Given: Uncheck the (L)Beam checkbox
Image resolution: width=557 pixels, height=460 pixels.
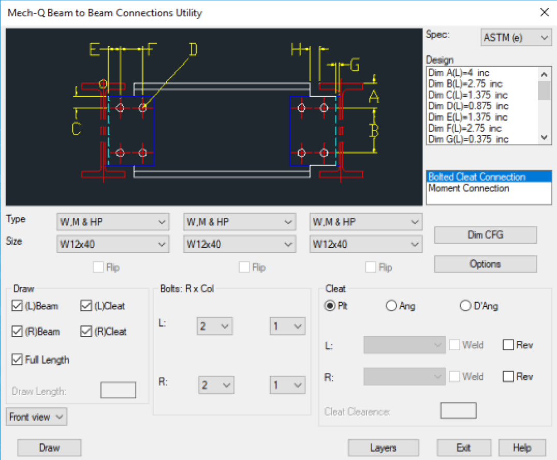Looking at the screenshot, I should (17, 306).
